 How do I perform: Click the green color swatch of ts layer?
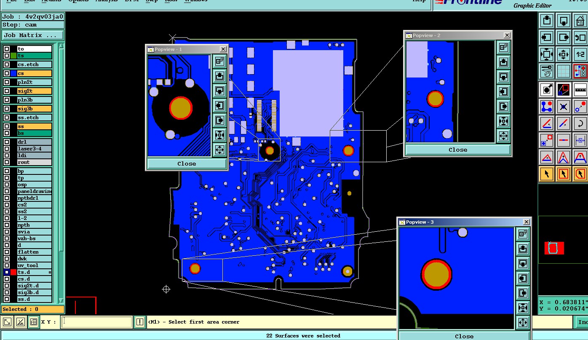(13, 56)
